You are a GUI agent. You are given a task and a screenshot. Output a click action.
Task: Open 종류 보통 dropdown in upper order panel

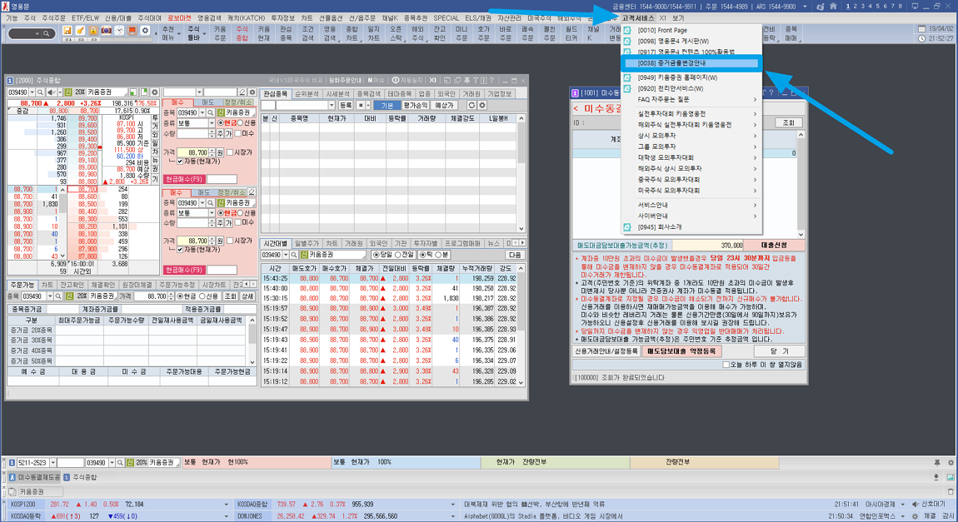point(212,122)
